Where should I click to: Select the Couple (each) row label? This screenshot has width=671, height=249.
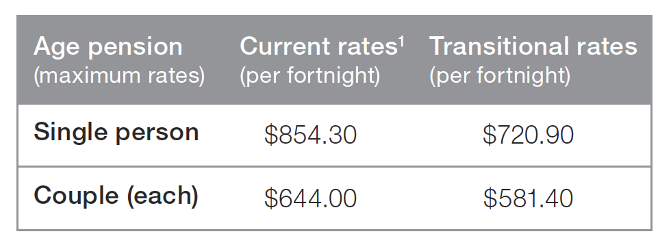116,196
